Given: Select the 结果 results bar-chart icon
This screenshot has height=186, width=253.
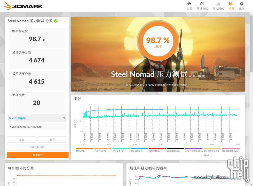Looking at the screenshot, I should tap(231, 4).
